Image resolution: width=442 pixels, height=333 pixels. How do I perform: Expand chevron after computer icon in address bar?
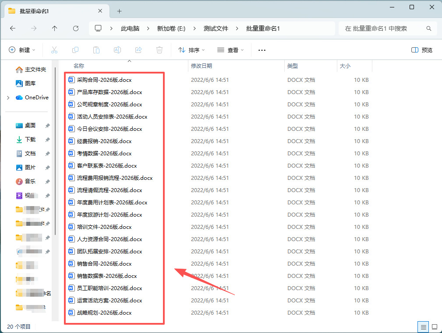click(x=111, y=28)
